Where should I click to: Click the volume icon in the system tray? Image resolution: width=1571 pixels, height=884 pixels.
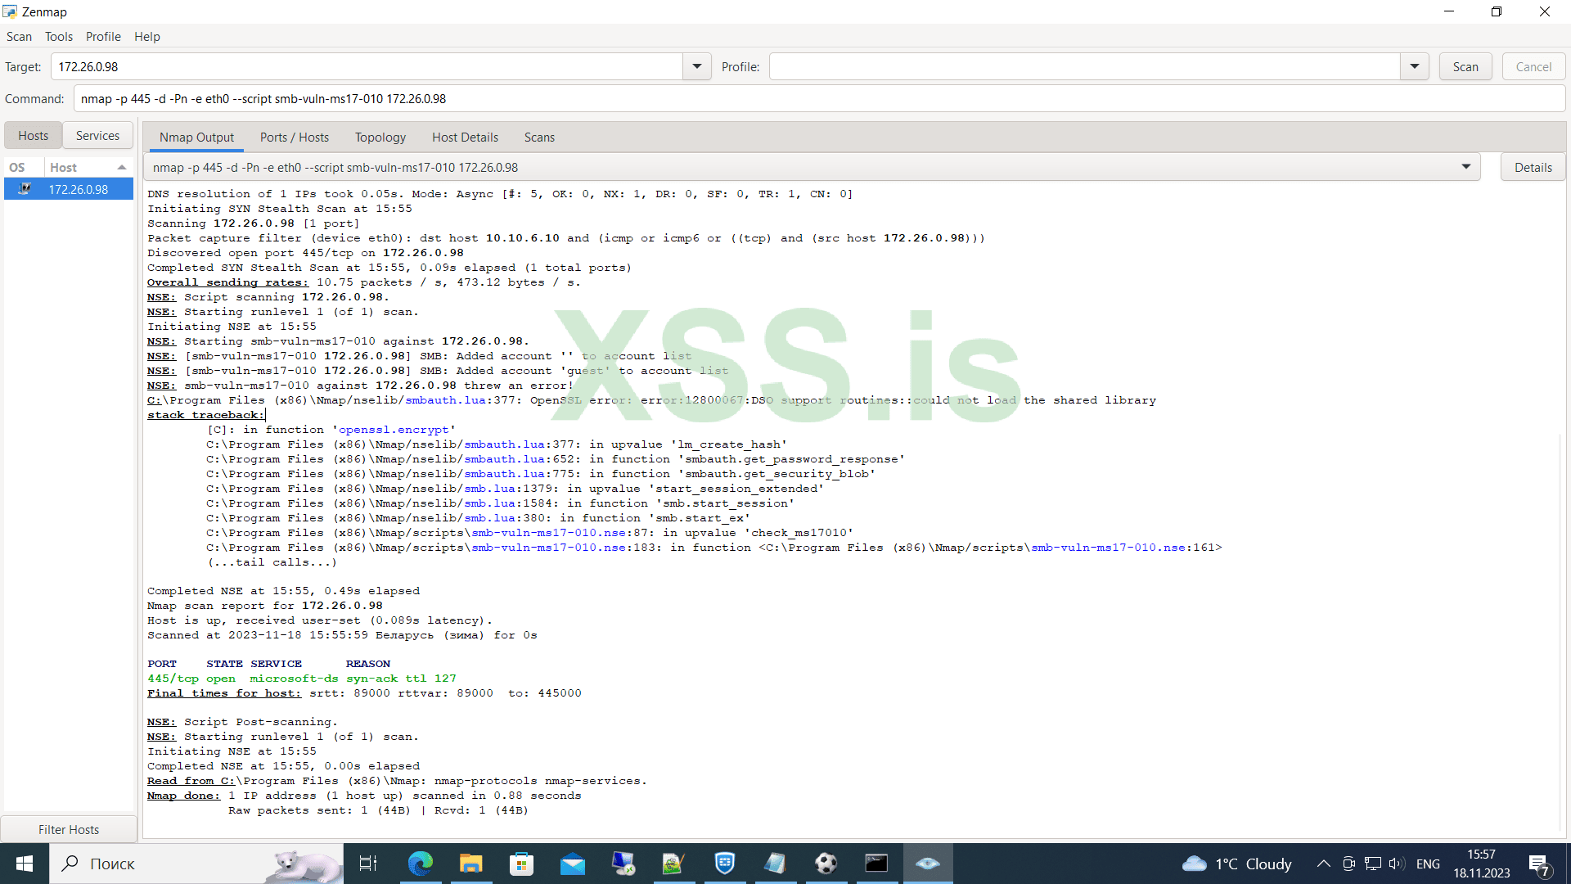pyautogui.click(x=1396, y=864)
